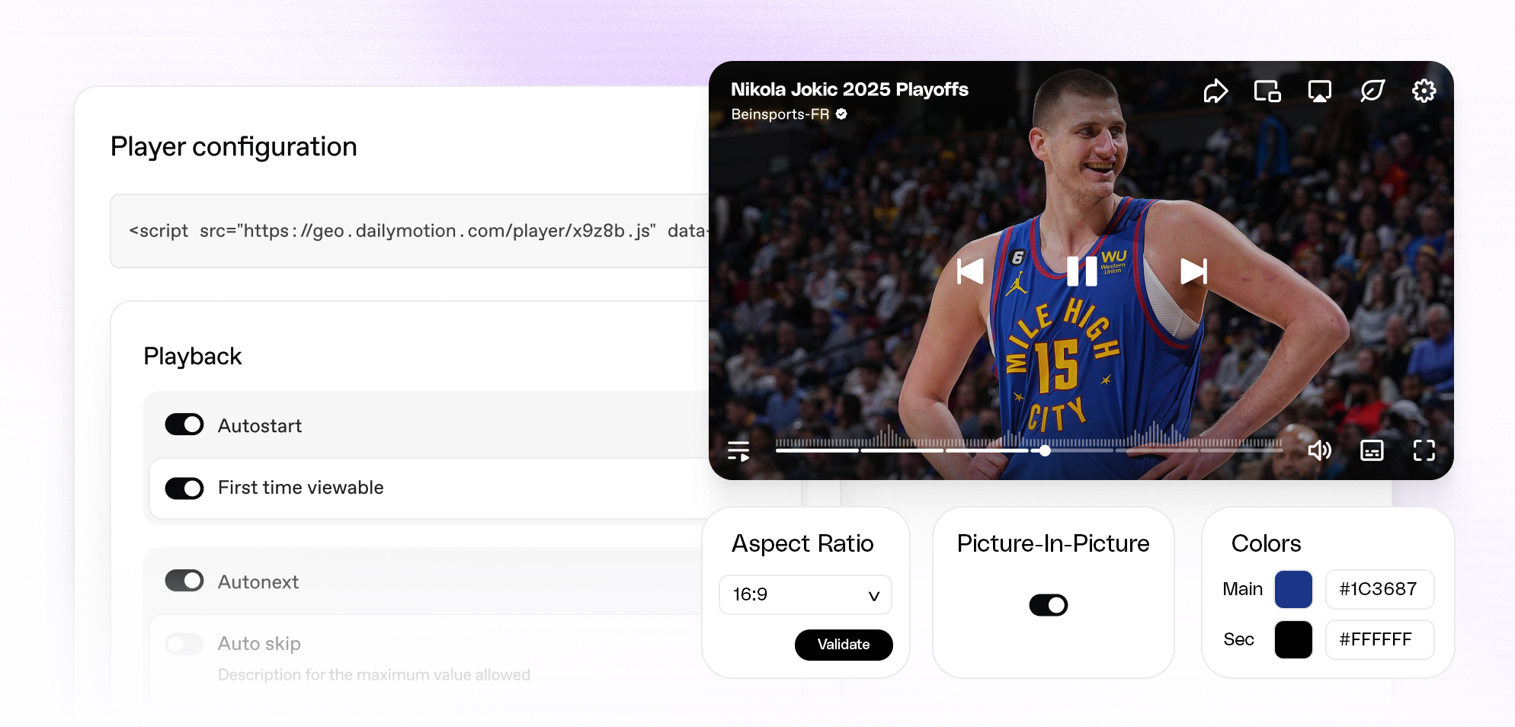Disable the Autonext switch
Screen dimensions: 1515x727
[184, 581]
